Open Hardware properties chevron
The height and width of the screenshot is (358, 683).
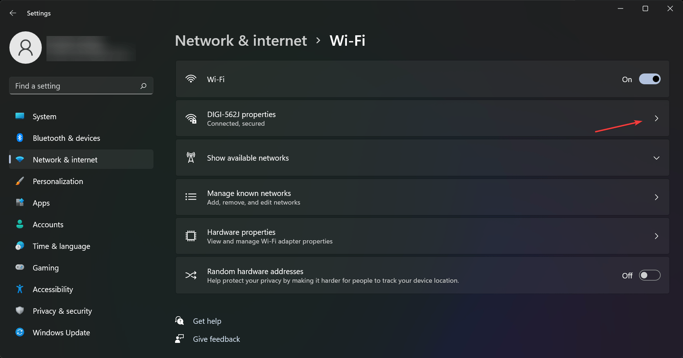[656, 236]
